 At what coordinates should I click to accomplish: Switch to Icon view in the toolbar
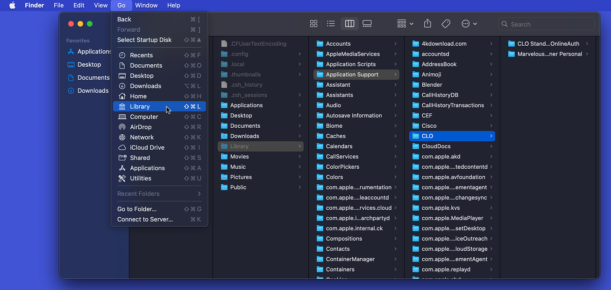pyautogui.click(x=313, y=23)
